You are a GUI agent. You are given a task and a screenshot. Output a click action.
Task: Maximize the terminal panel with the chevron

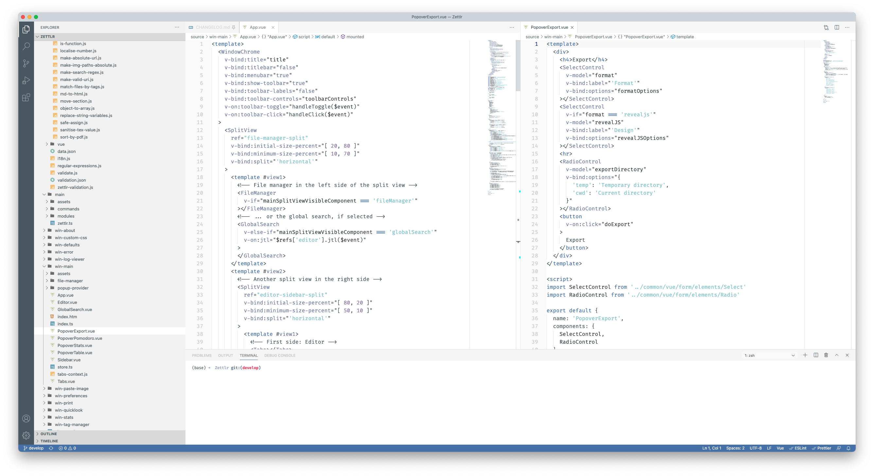point(837,355)
